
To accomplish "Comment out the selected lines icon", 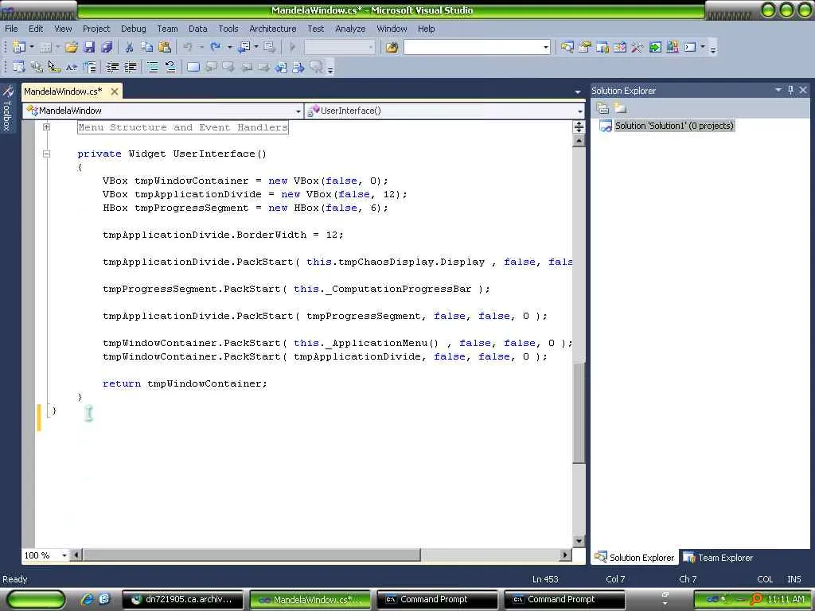I will click(x=153, y=67).
